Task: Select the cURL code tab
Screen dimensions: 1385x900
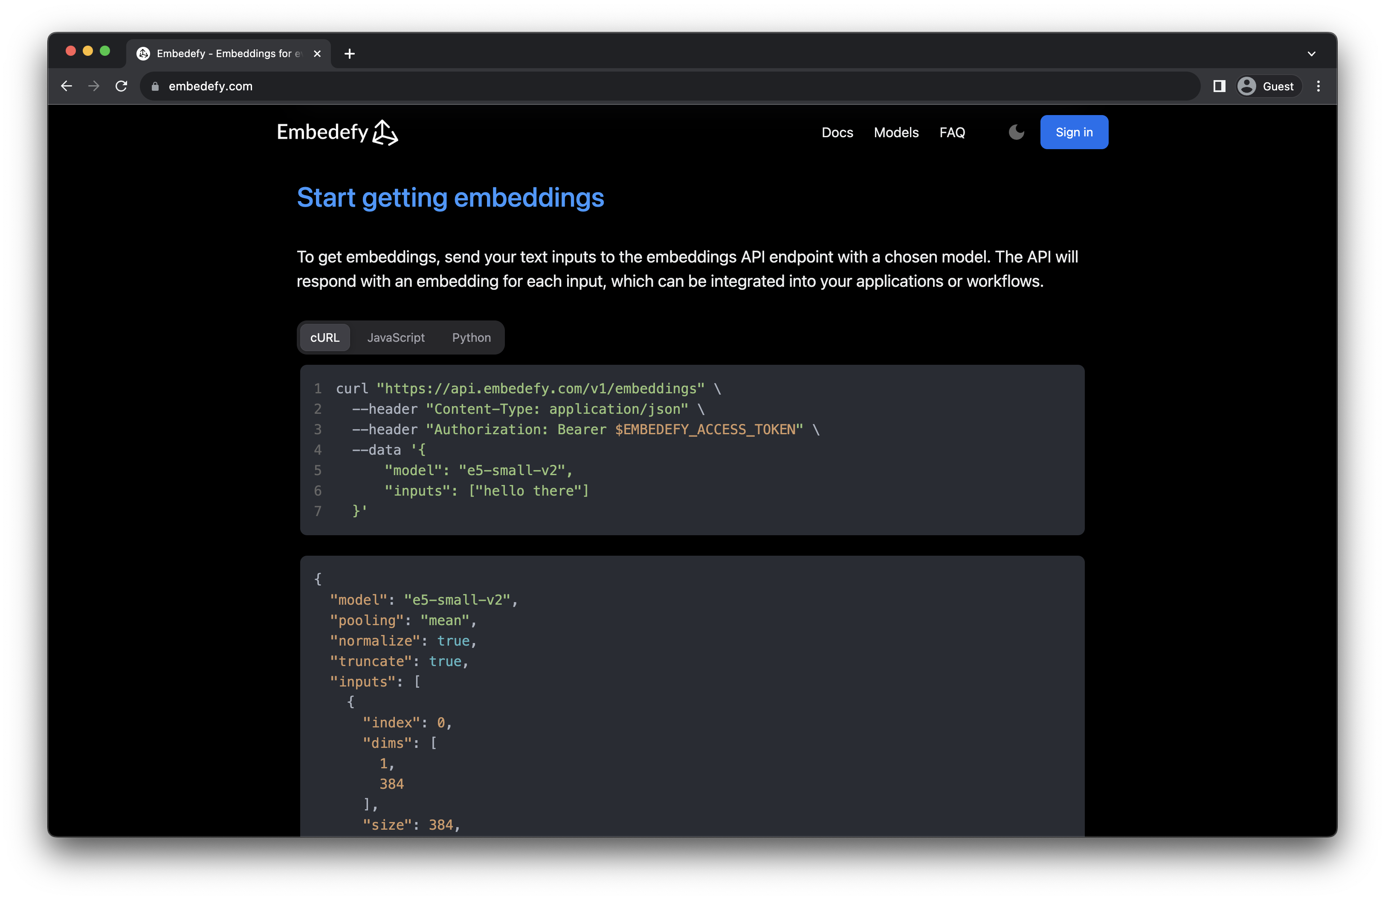Action: pos(325,337)
